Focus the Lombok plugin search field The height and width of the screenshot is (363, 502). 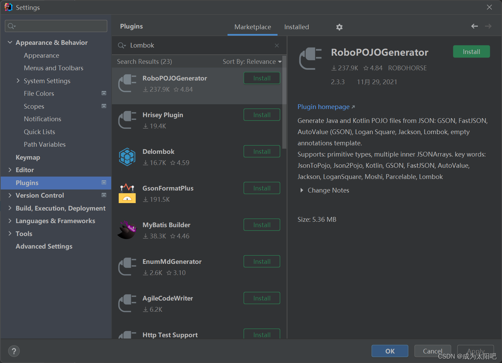click(x=199, y=46)
